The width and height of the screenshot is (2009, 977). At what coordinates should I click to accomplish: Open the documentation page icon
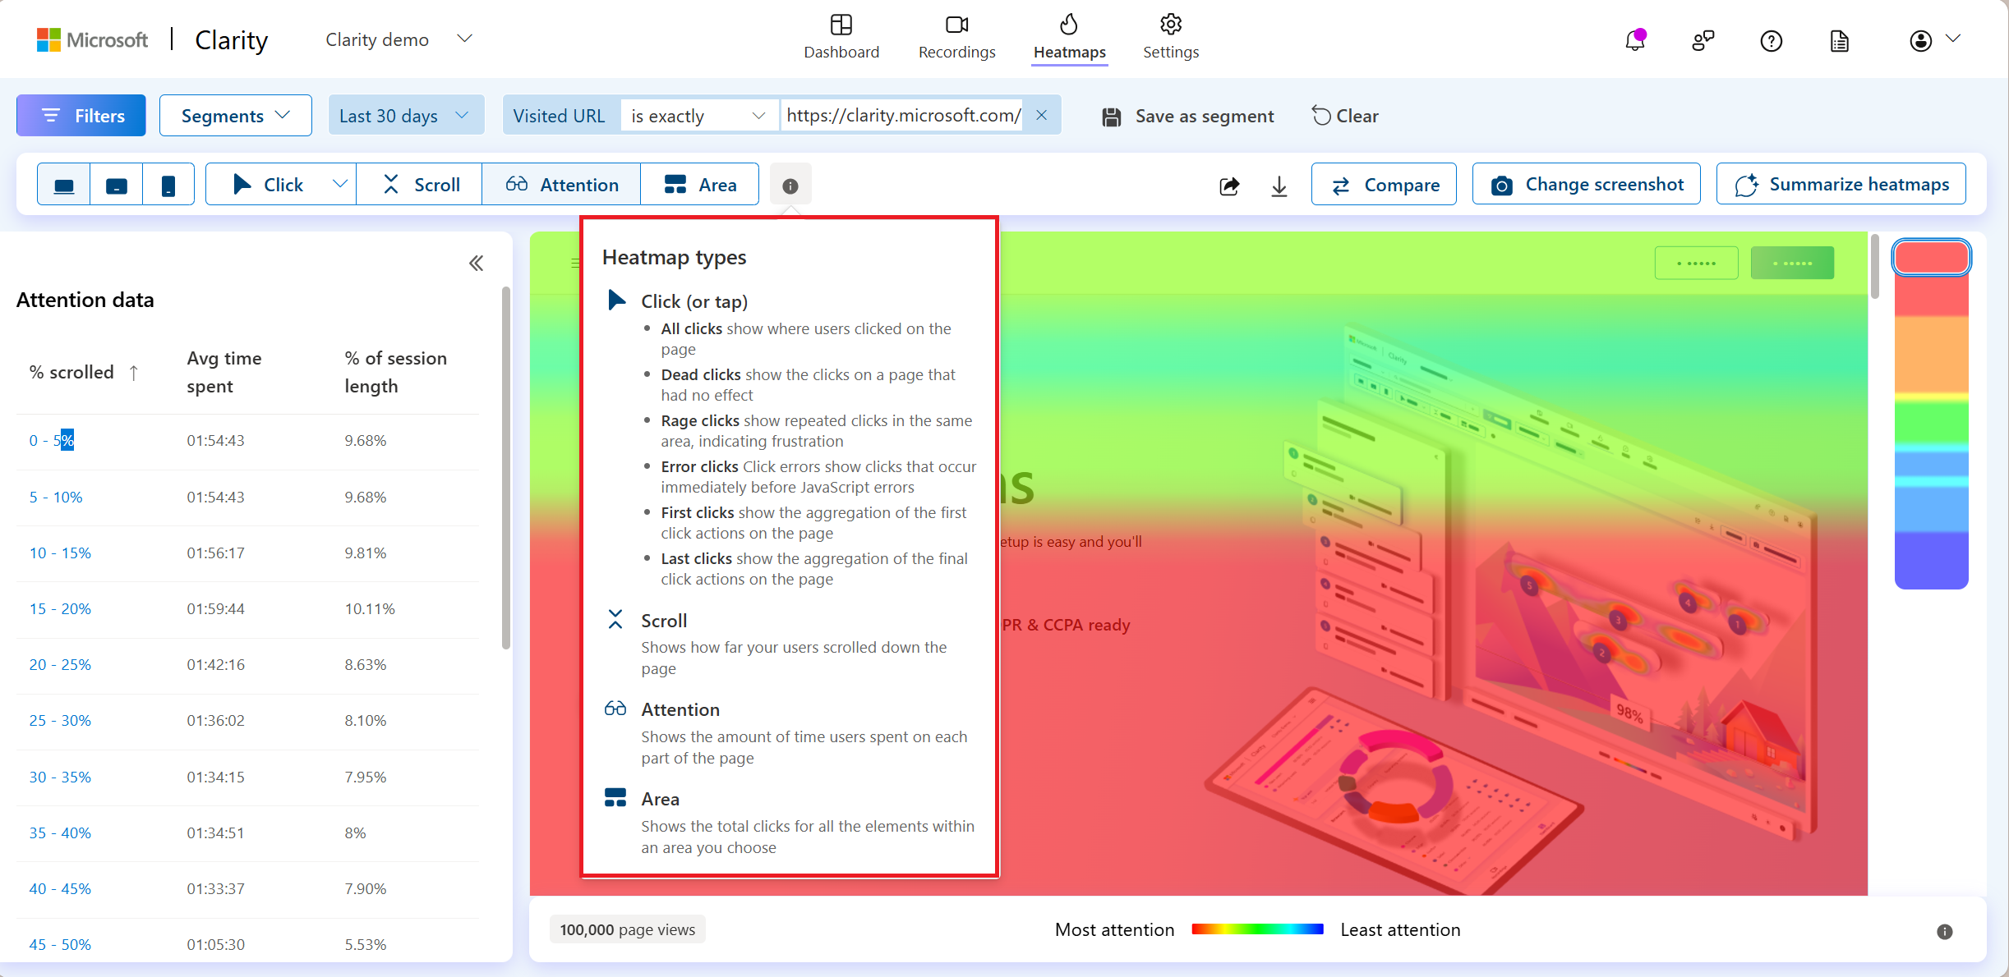(1840, 40)
